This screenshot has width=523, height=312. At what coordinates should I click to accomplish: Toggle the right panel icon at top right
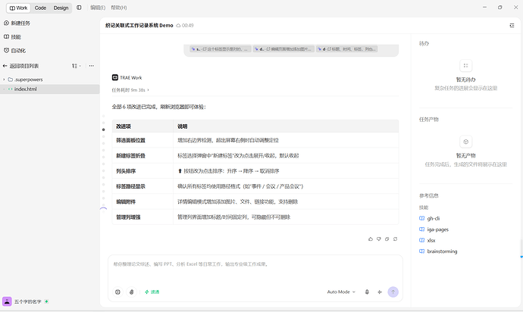pos(512,25)
